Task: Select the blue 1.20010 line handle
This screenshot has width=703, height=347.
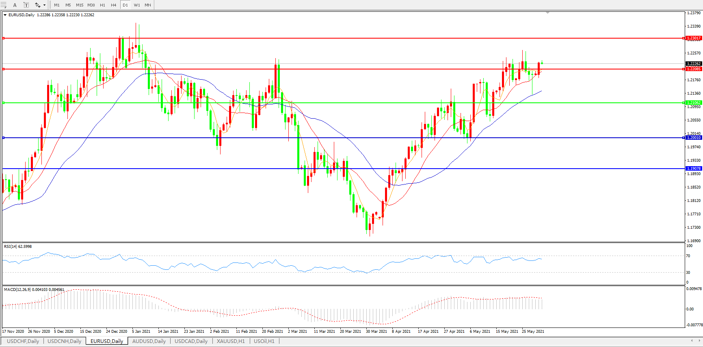Action: pyautogui.click(x=4, y=138)
